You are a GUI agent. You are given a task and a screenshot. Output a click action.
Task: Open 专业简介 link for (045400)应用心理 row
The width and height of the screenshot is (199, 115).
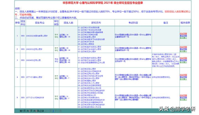pyautogui.click(x=183, y=62)
